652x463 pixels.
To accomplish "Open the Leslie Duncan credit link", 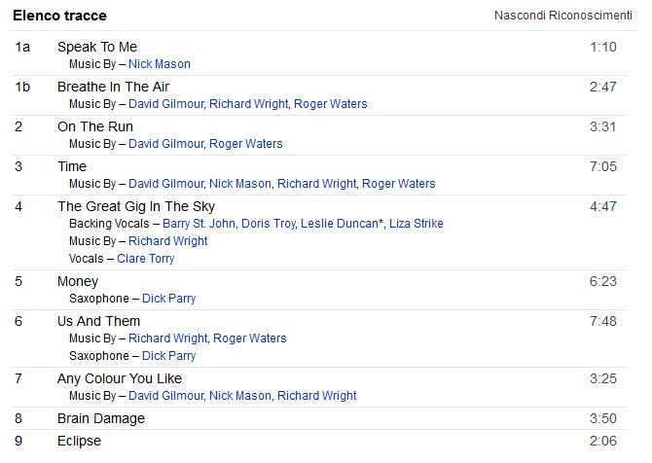I will [x=339, y=224].
